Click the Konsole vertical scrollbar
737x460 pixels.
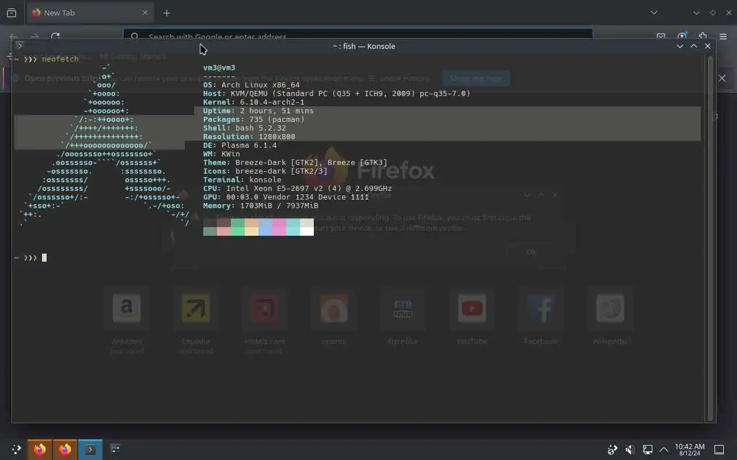711,238
